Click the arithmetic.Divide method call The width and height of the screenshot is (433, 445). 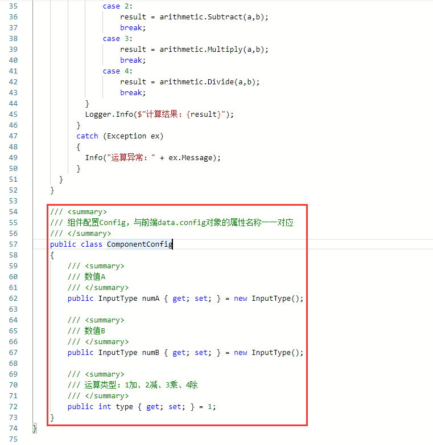tap(209, 82)
